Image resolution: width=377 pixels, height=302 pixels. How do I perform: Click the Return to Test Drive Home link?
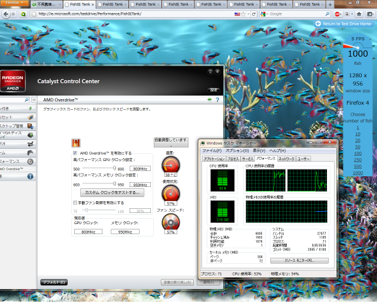click(x=344, y=24)
